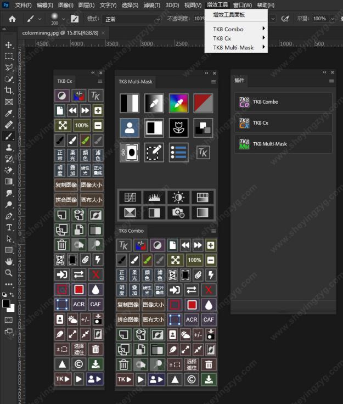Viewport: 343px width, 404px height.
Task: Open the 滤镜(T) menu
Action: tap(152, 5)
